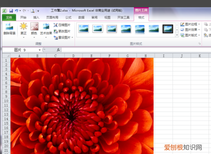Select column I header

pyautogui.click(x=164, y=56)
